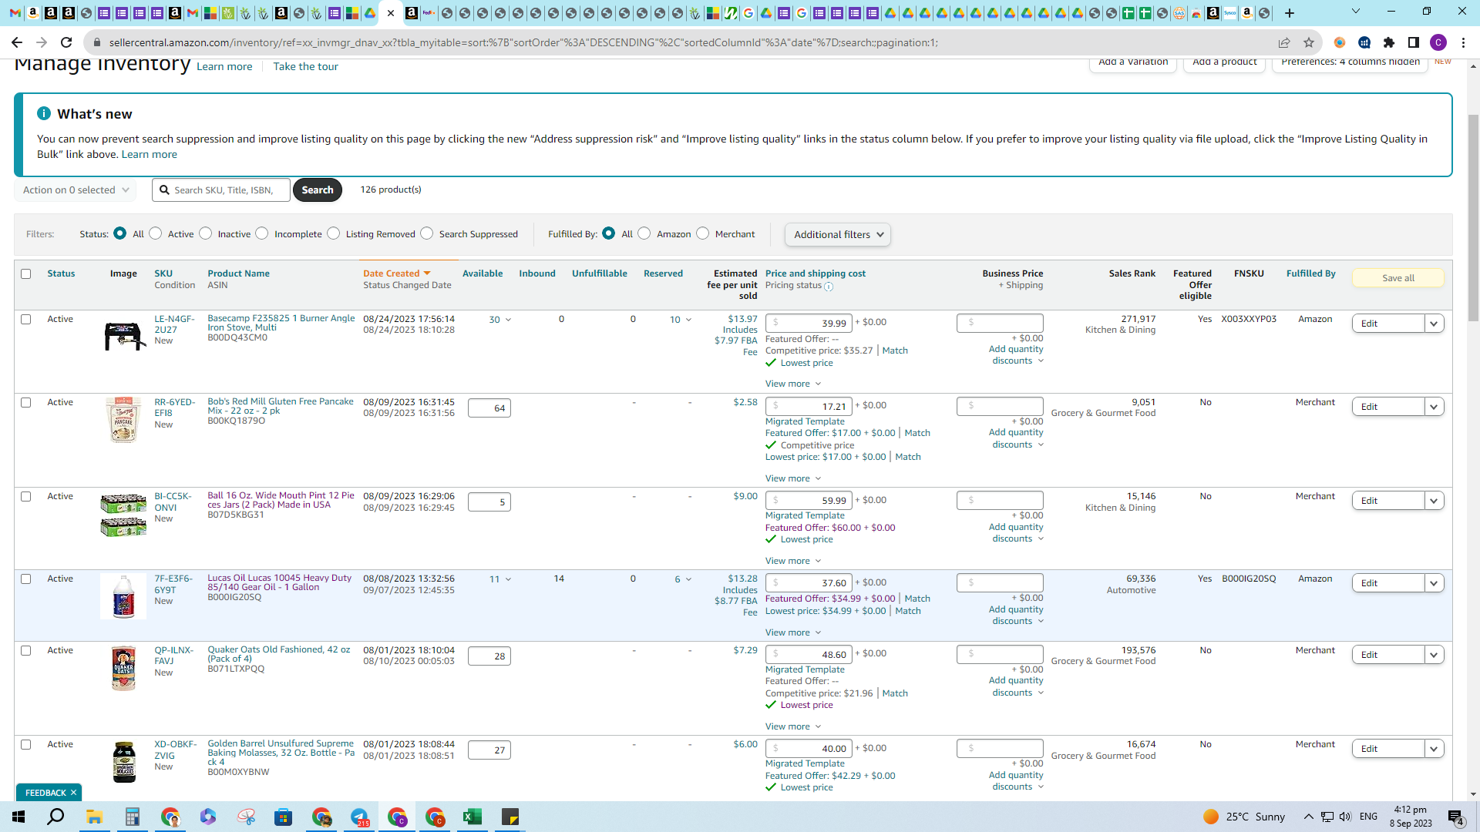
Task: Select the Quaker Oats row checkbox
Action: (26, 650)
